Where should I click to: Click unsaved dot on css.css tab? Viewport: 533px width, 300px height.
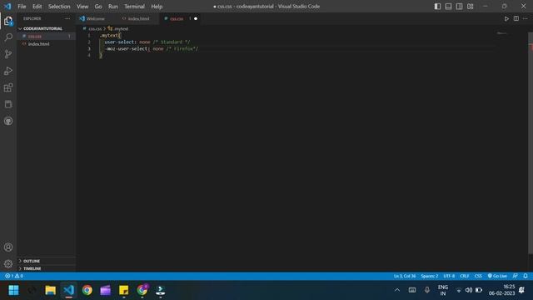(x=196, y=18)
